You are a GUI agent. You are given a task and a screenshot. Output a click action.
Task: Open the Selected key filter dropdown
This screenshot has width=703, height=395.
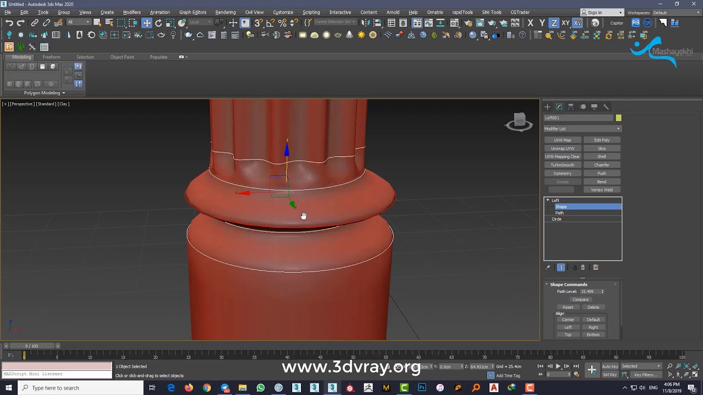coord(641,366)
